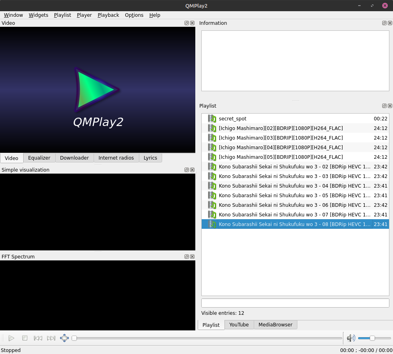Close the FFT Spectrum panel
Viewport: 393px width, 354px height.
pos(192,256)
